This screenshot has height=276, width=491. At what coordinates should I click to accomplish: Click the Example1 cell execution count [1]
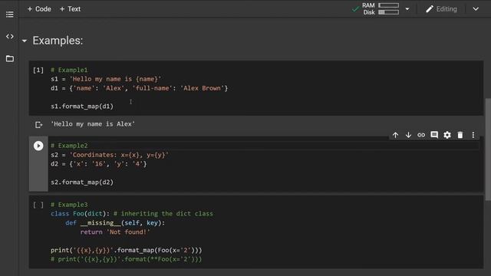click(x=38, y=70)
